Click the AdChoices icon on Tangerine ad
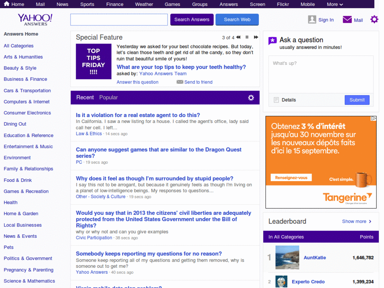Screen dimensions: 384x288 [373, 118]
